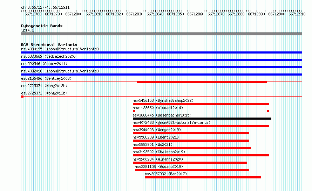Click esv3668445 (Besenbacher2015) label
This screenshot has width=312, height=191.
click(162, 115)
